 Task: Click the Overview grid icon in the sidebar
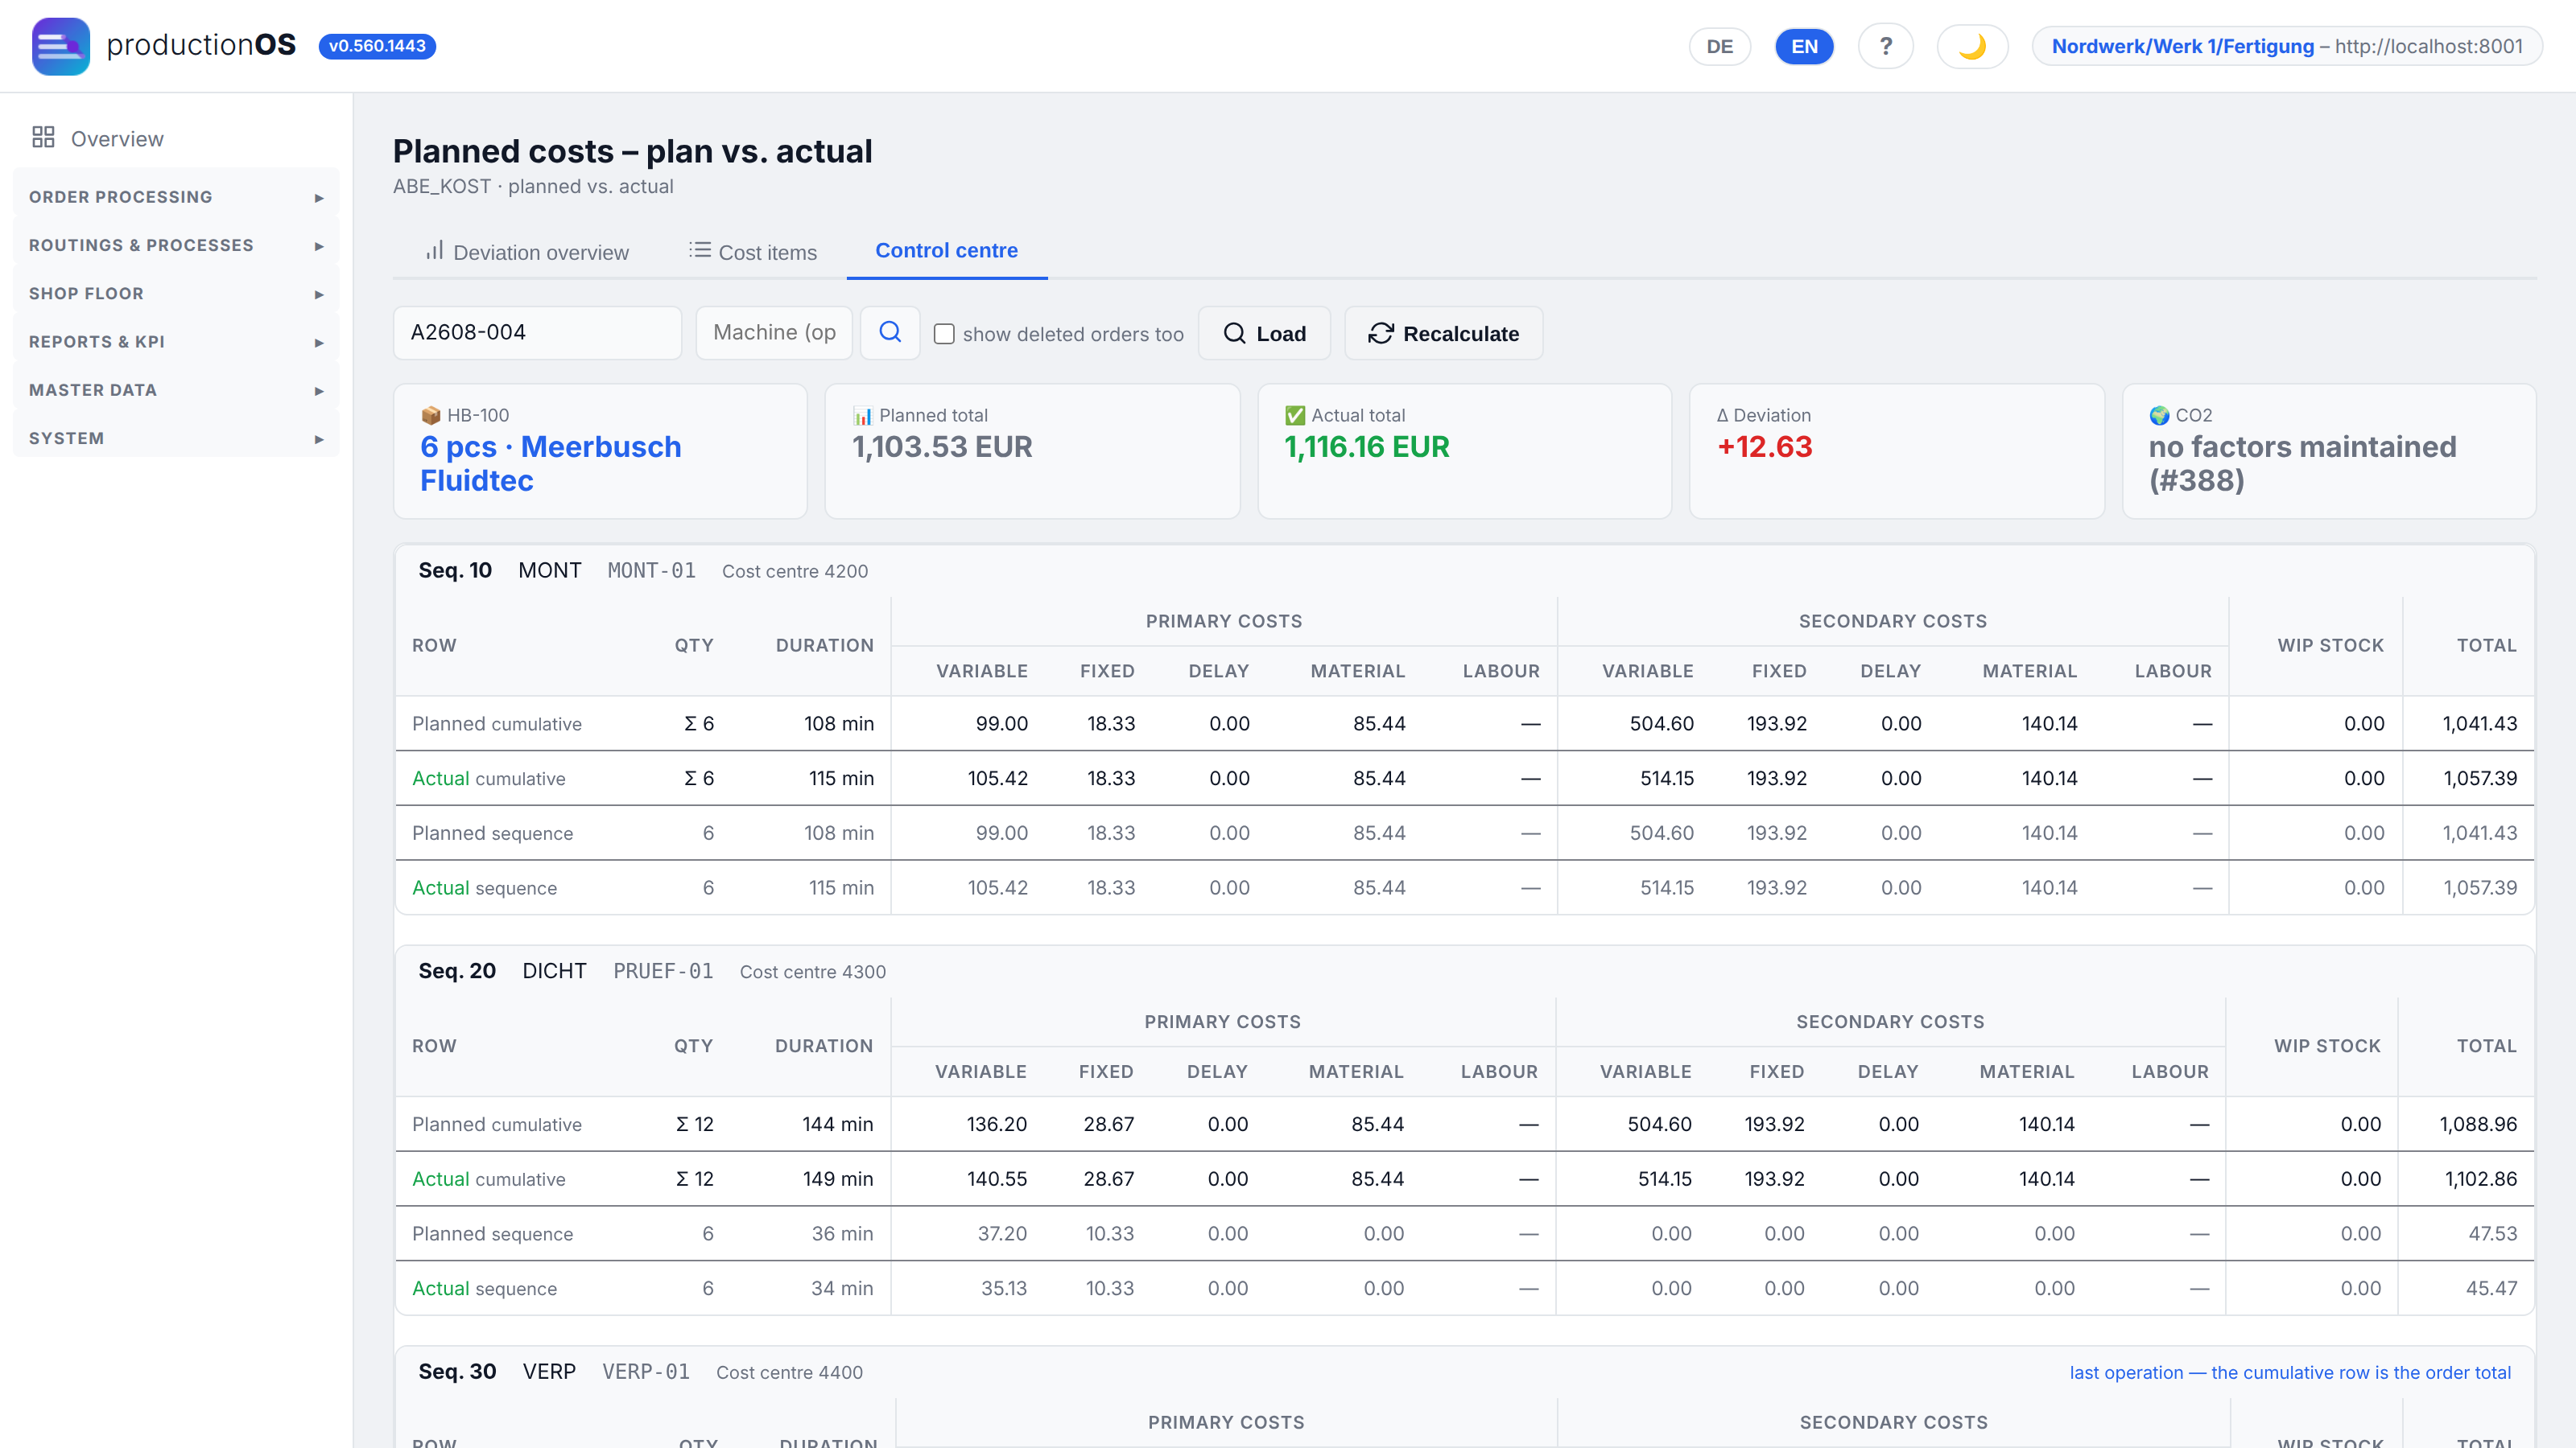(43, 138)
